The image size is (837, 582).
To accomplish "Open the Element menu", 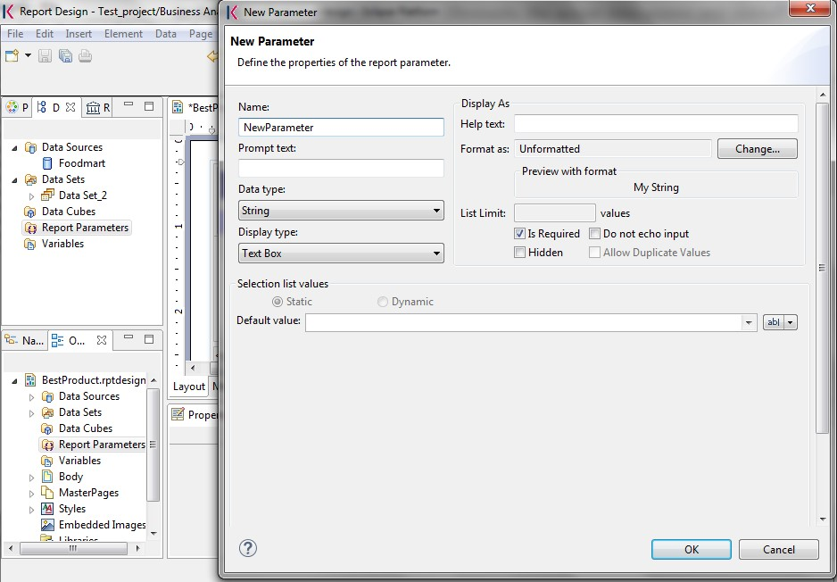I will coord(123,34).
